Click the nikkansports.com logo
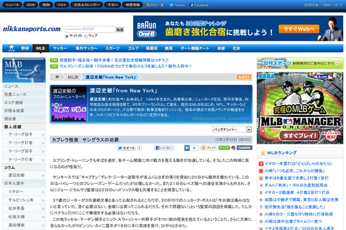This screenshot has width=346, height=230. (x=32, y=29)
